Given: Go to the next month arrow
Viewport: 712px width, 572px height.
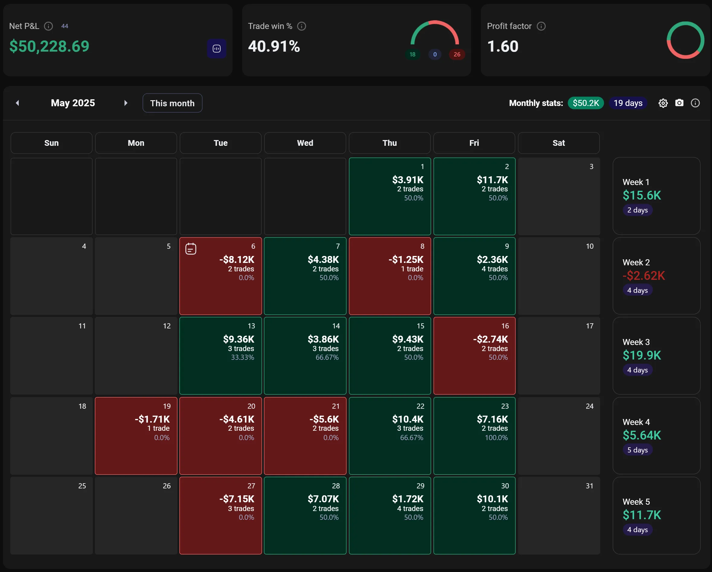Looking at the screenshot, I should tap(126, 103).
